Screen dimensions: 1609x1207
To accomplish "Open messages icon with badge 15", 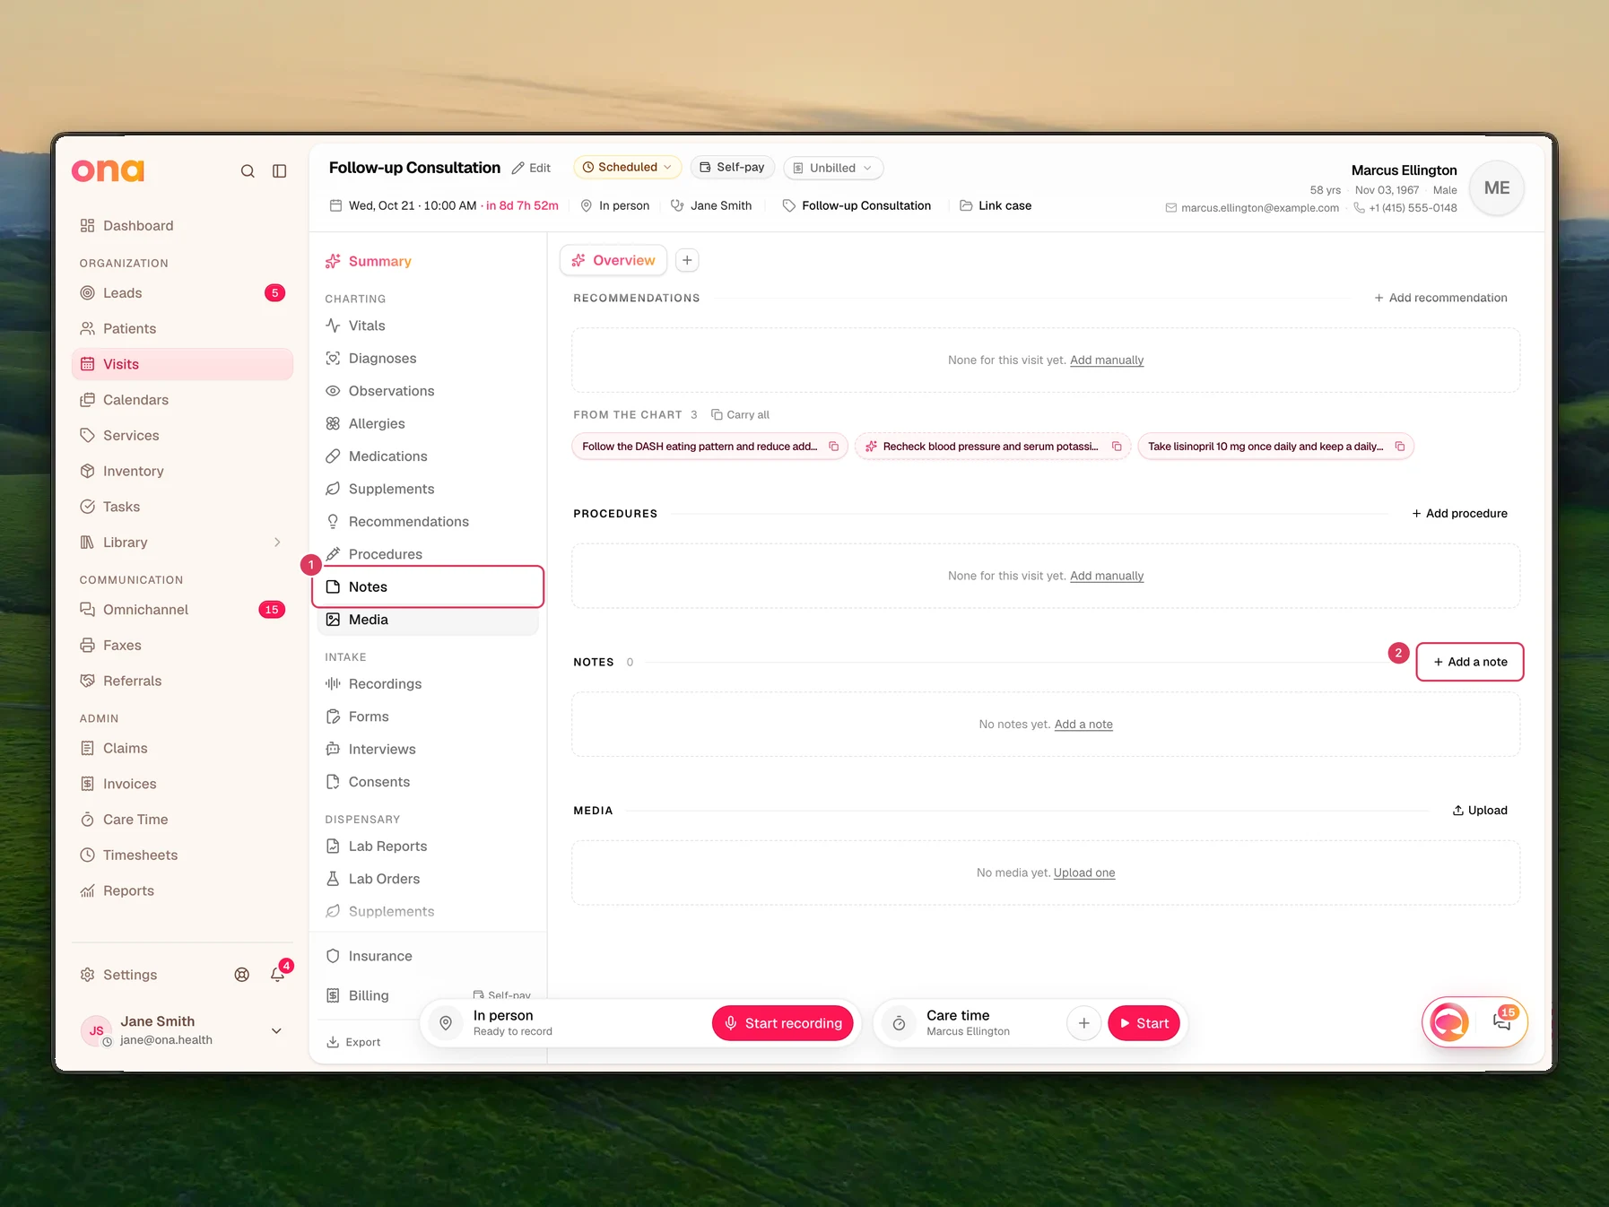I will (1502, 1021).
